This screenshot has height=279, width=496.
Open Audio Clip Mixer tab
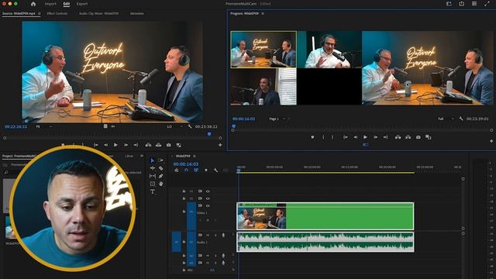98,14
